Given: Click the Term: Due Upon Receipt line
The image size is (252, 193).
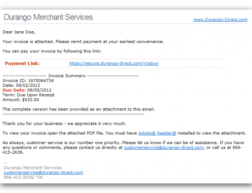Looking at the screenshot, I should coord(28,95).
